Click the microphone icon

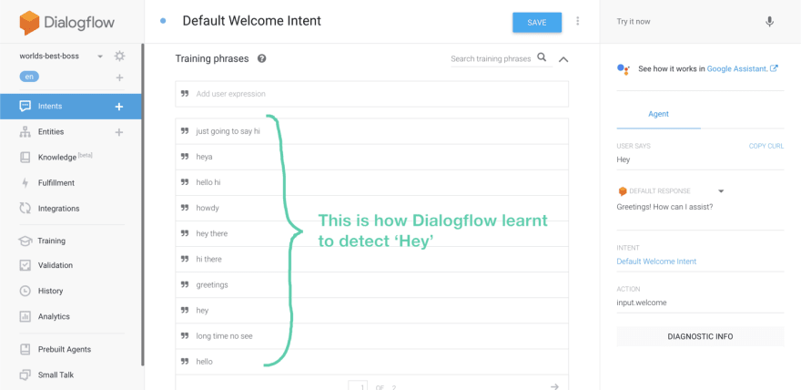[769, 22]
